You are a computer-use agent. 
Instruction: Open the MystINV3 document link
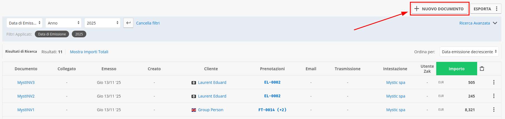click(26, 82)
